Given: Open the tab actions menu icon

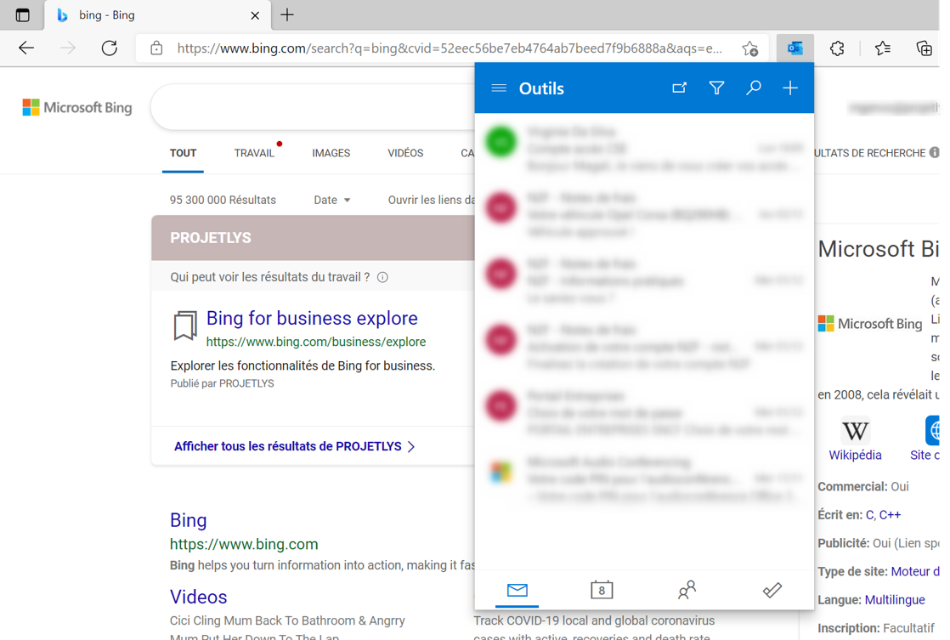Looking at the screenshot, I should click(x=22, y=15).
